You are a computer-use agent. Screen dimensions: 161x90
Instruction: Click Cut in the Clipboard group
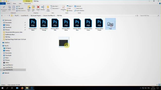pyautogui.click(x=18, y=6)
